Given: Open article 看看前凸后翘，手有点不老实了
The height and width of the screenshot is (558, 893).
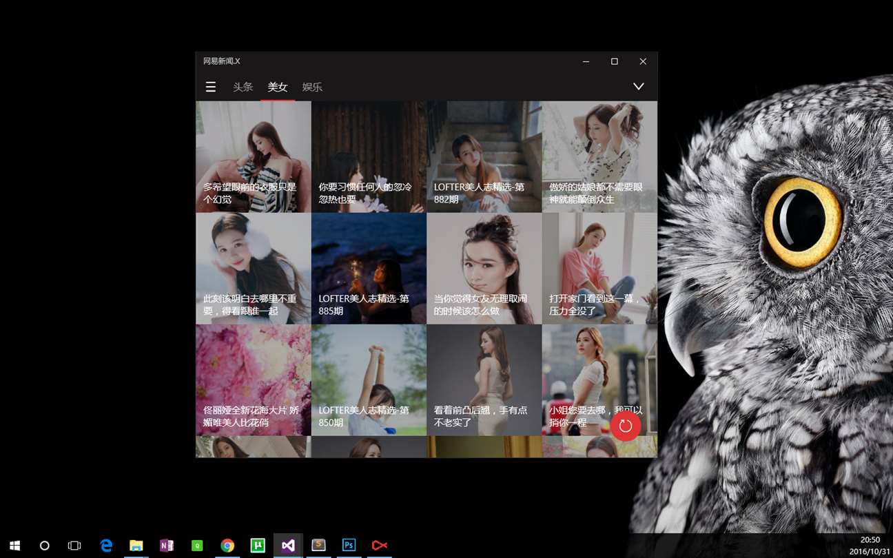Looking at the screenshot, I should point(484,380).
